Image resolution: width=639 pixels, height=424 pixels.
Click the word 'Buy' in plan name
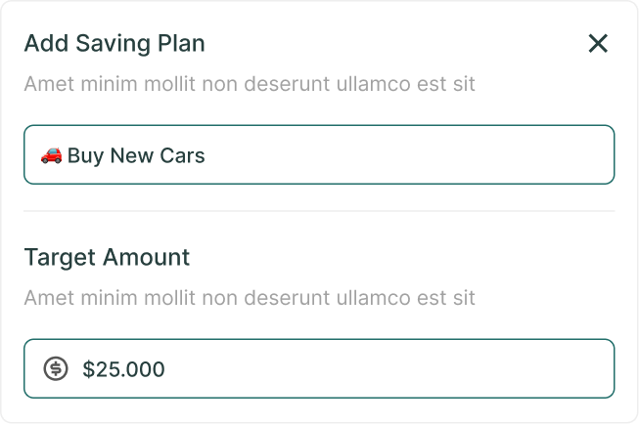point(85,155)
